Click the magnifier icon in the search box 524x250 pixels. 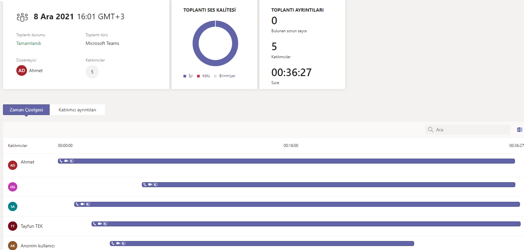point(430,130)
